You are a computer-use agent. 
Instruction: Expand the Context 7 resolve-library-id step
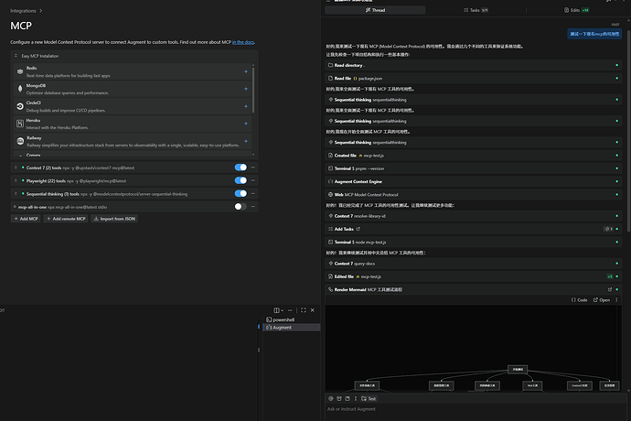(474, 216)
